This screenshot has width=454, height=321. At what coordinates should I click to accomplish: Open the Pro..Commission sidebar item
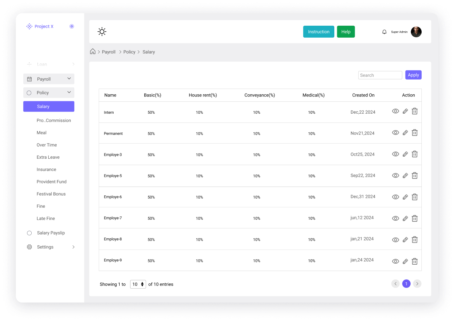54,120
